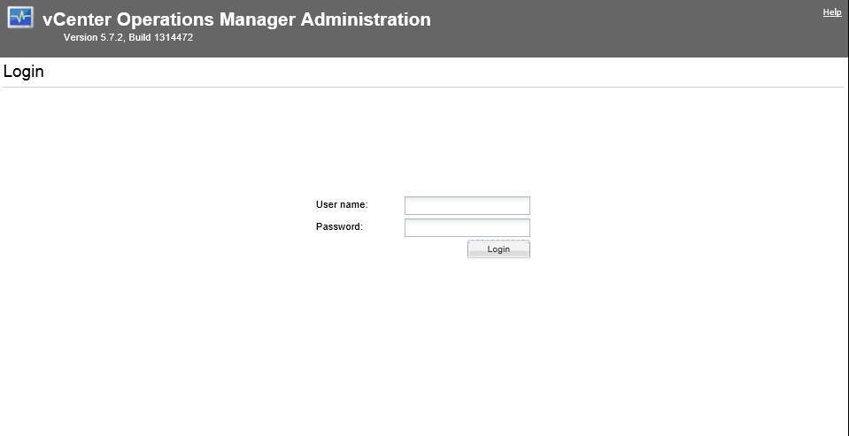This screenshot has height=436, width=849.
Task: Click the 'Password:' label
Action: [339, 226]
